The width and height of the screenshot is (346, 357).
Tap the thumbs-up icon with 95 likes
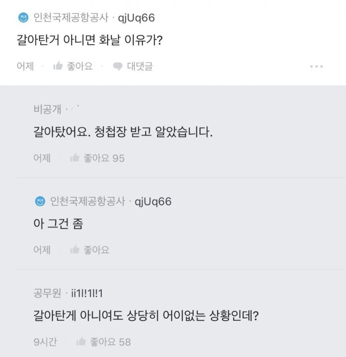tap(75, 158)
